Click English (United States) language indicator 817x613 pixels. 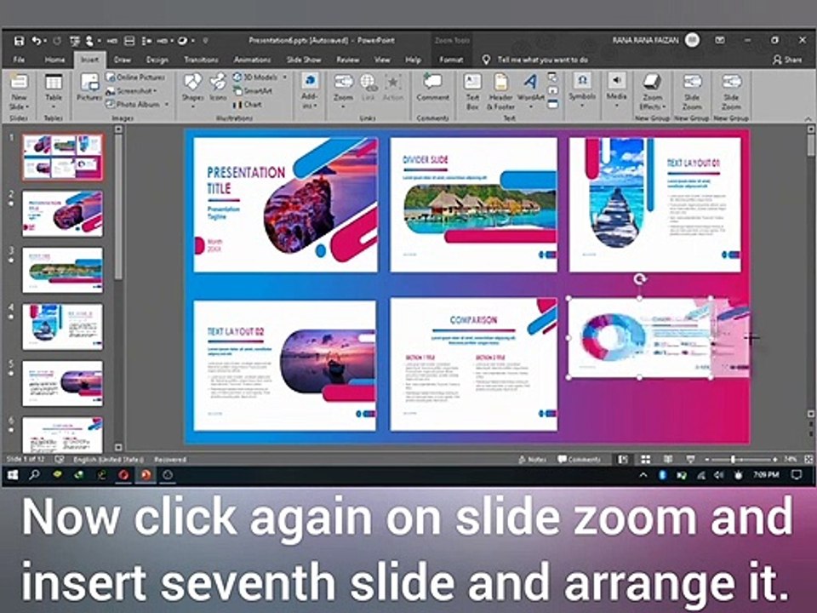coord(108,459)
